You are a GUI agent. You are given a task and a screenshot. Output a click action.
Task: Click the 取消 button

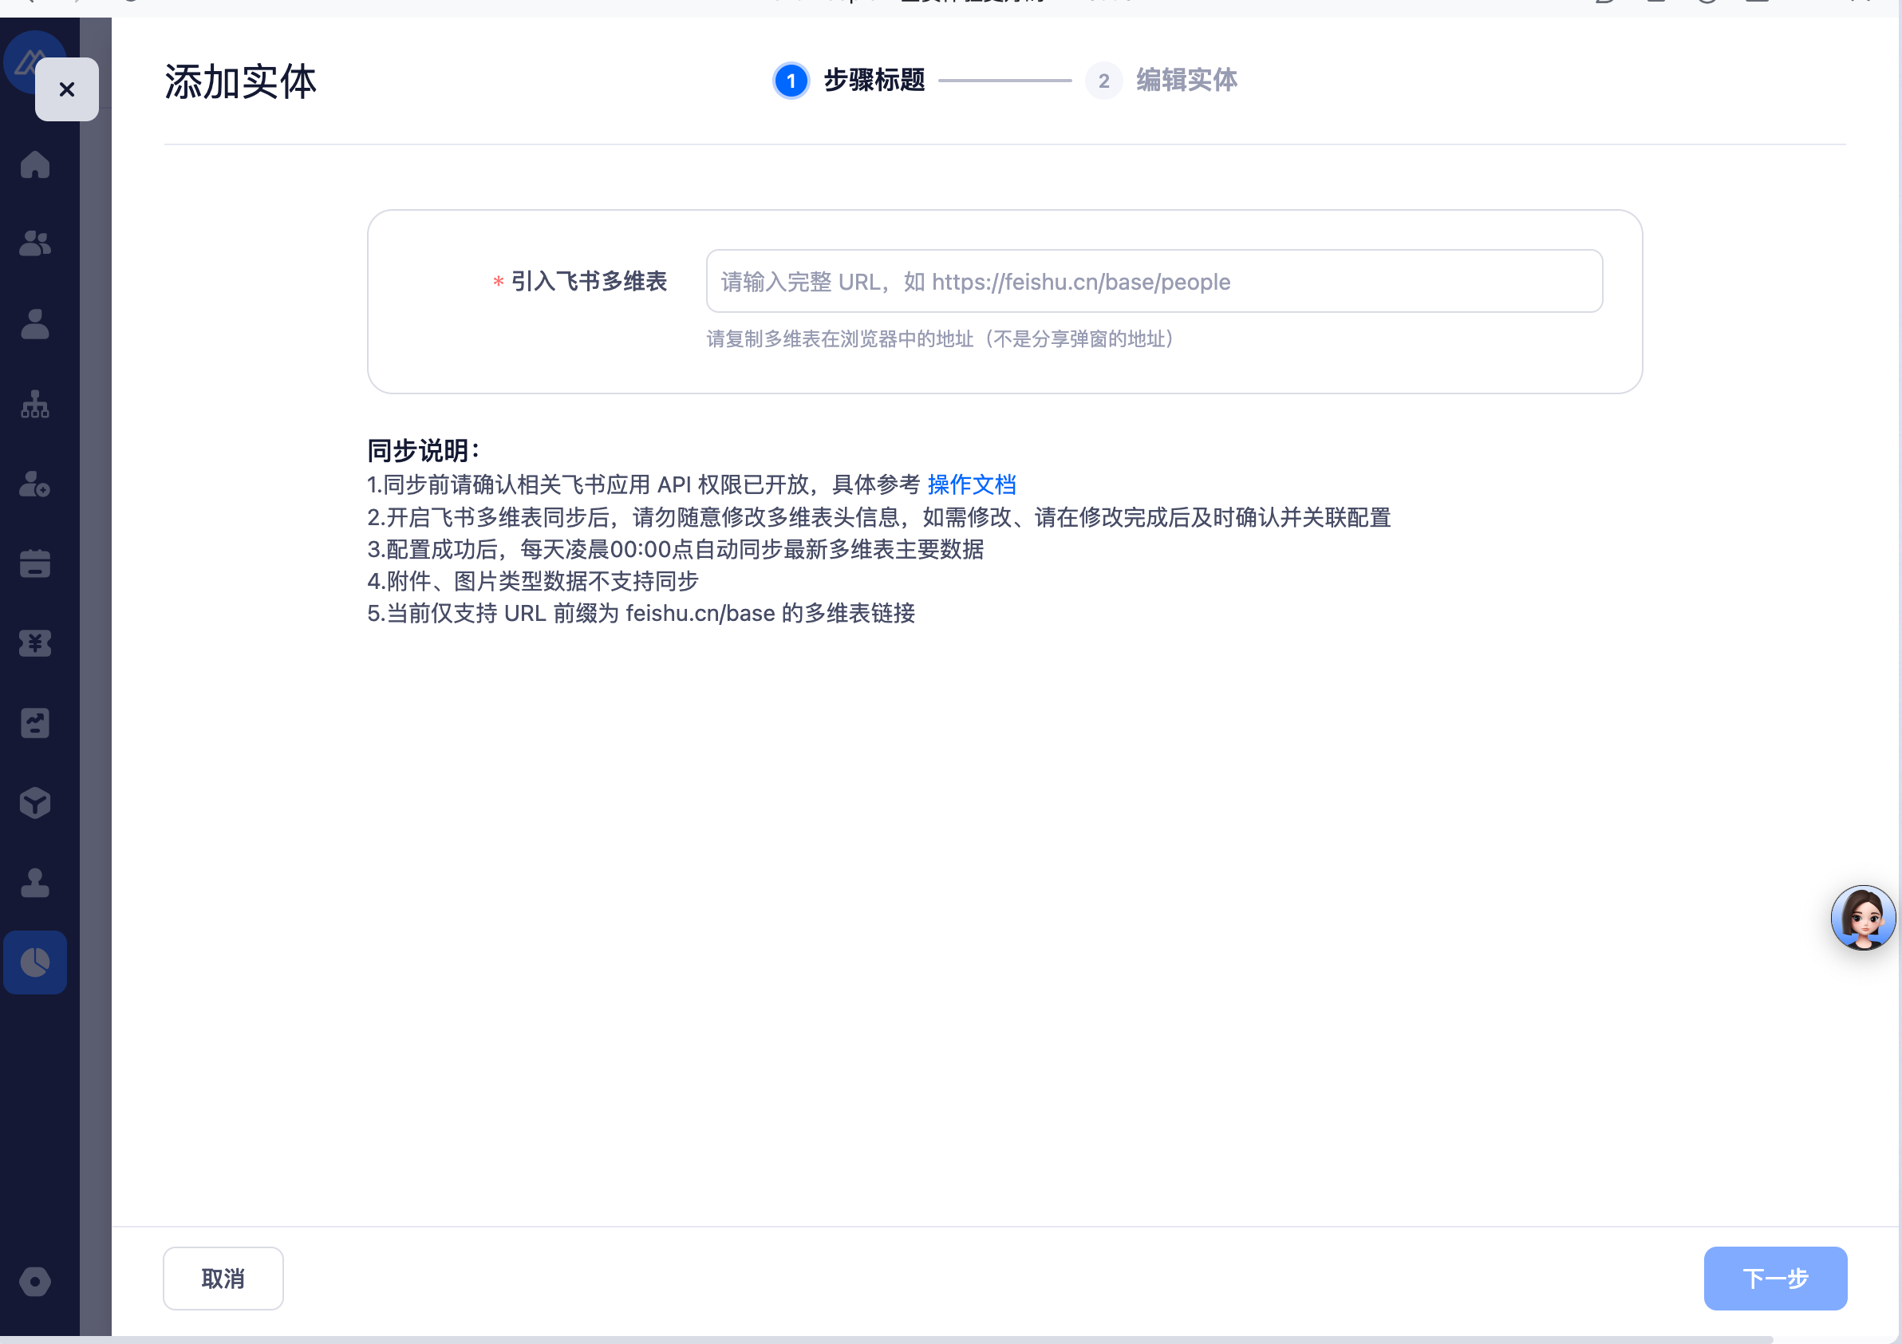223,1278
